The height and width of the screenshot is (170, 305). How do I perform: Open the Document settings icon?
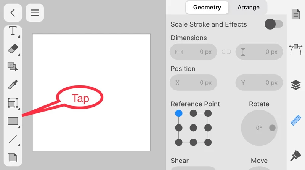coord(295,14)
